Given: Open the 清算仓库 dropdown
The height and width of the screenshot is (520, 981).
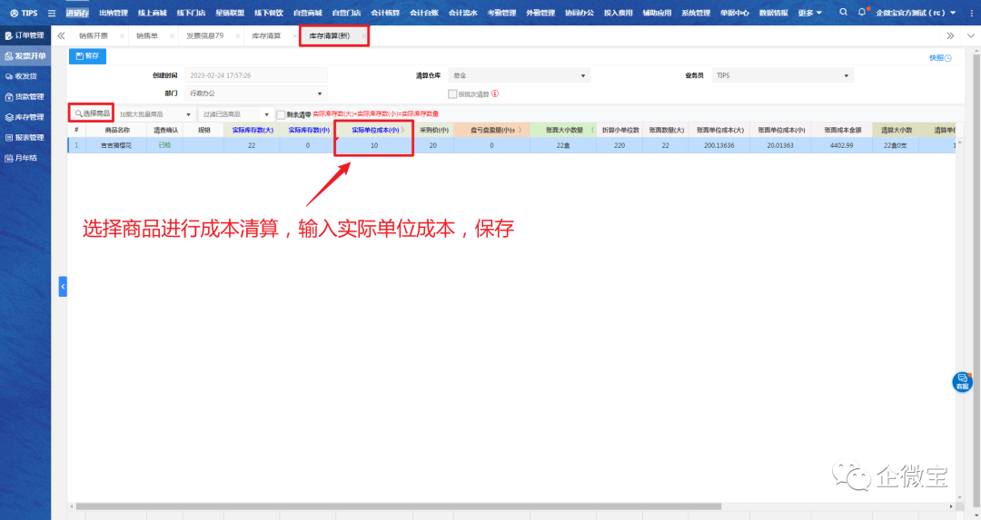Looking at the screenshot, I should 520,75.
